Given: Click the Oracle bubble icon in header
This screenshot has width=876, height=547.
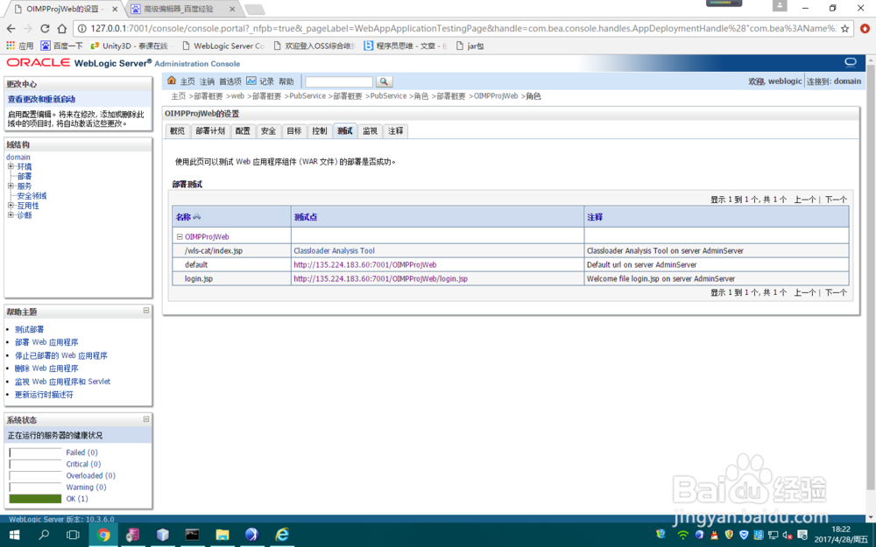Looking at the screenshot, I should 851,62.
